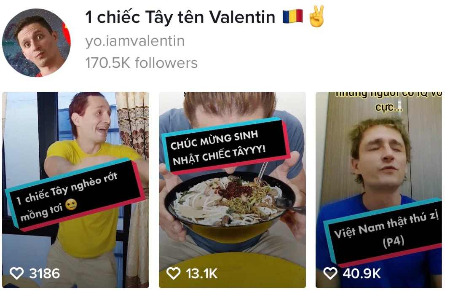Open the blue shirt Việt Nam video

(378, 190)
